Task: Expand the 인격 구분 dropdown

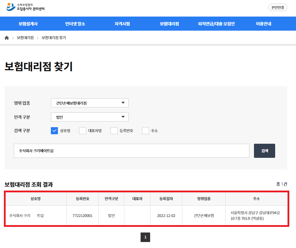Action: 90,117
